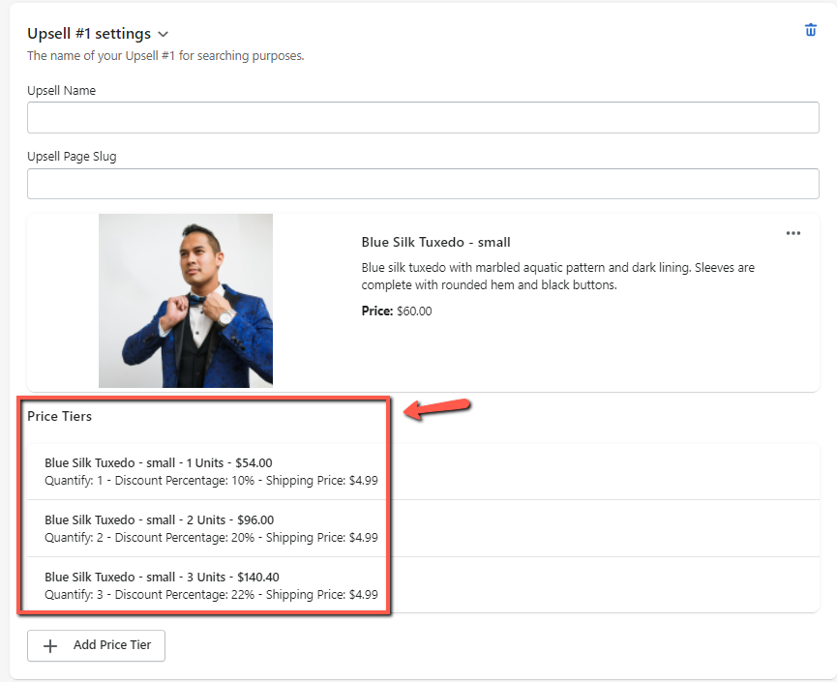The height and width of the screenshot is (682, 837).
Task: Click the $60.00 product price
Action: click(414, 311)
